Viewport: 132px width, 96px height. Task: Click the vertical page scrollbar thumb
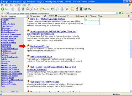(131, 50)
